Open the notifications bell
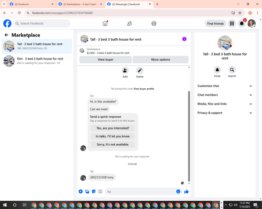This screenshot has width=262, height=209. tap(242, 24)
